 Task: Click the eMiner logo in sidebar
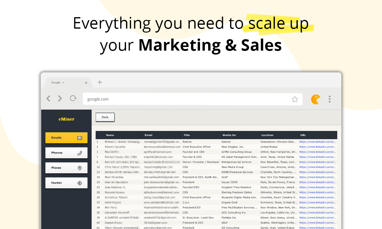coord(66,119)
